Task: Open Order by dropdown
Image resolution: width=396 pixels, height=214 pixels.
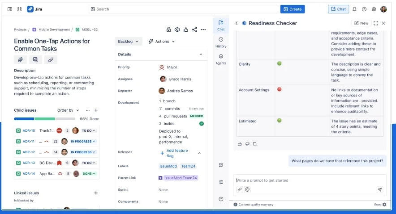Action: click(68, 110)
